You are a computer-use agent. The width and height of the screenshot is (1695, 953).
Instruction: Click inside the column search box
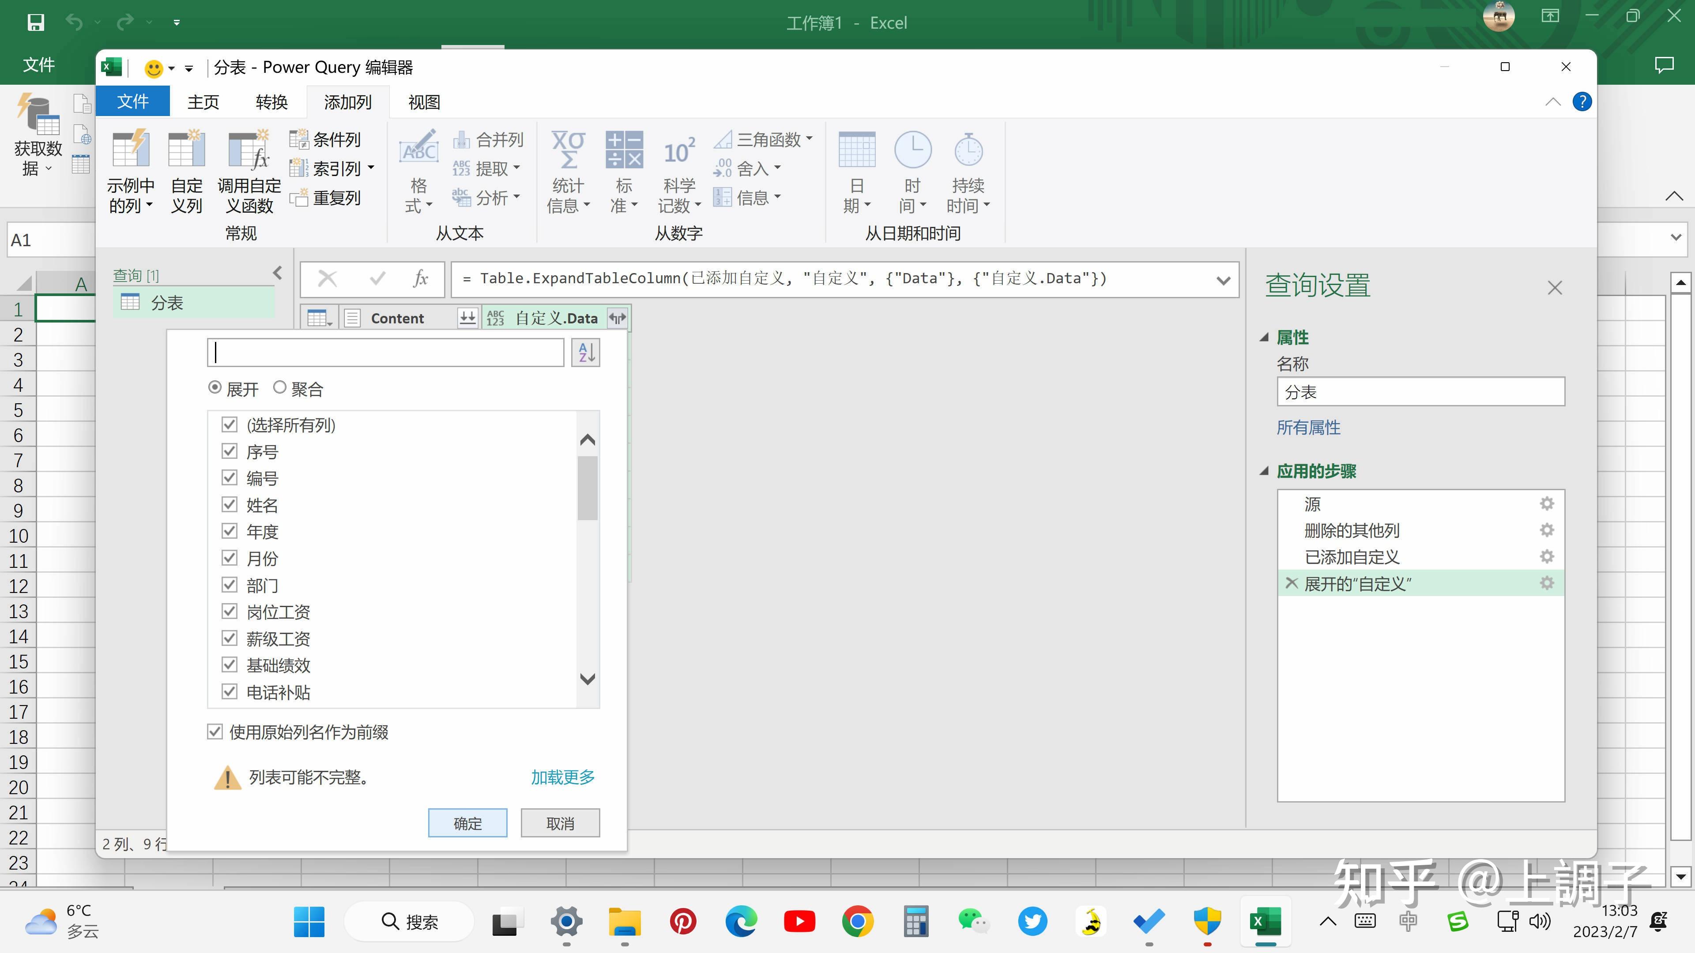pos(385,353)
